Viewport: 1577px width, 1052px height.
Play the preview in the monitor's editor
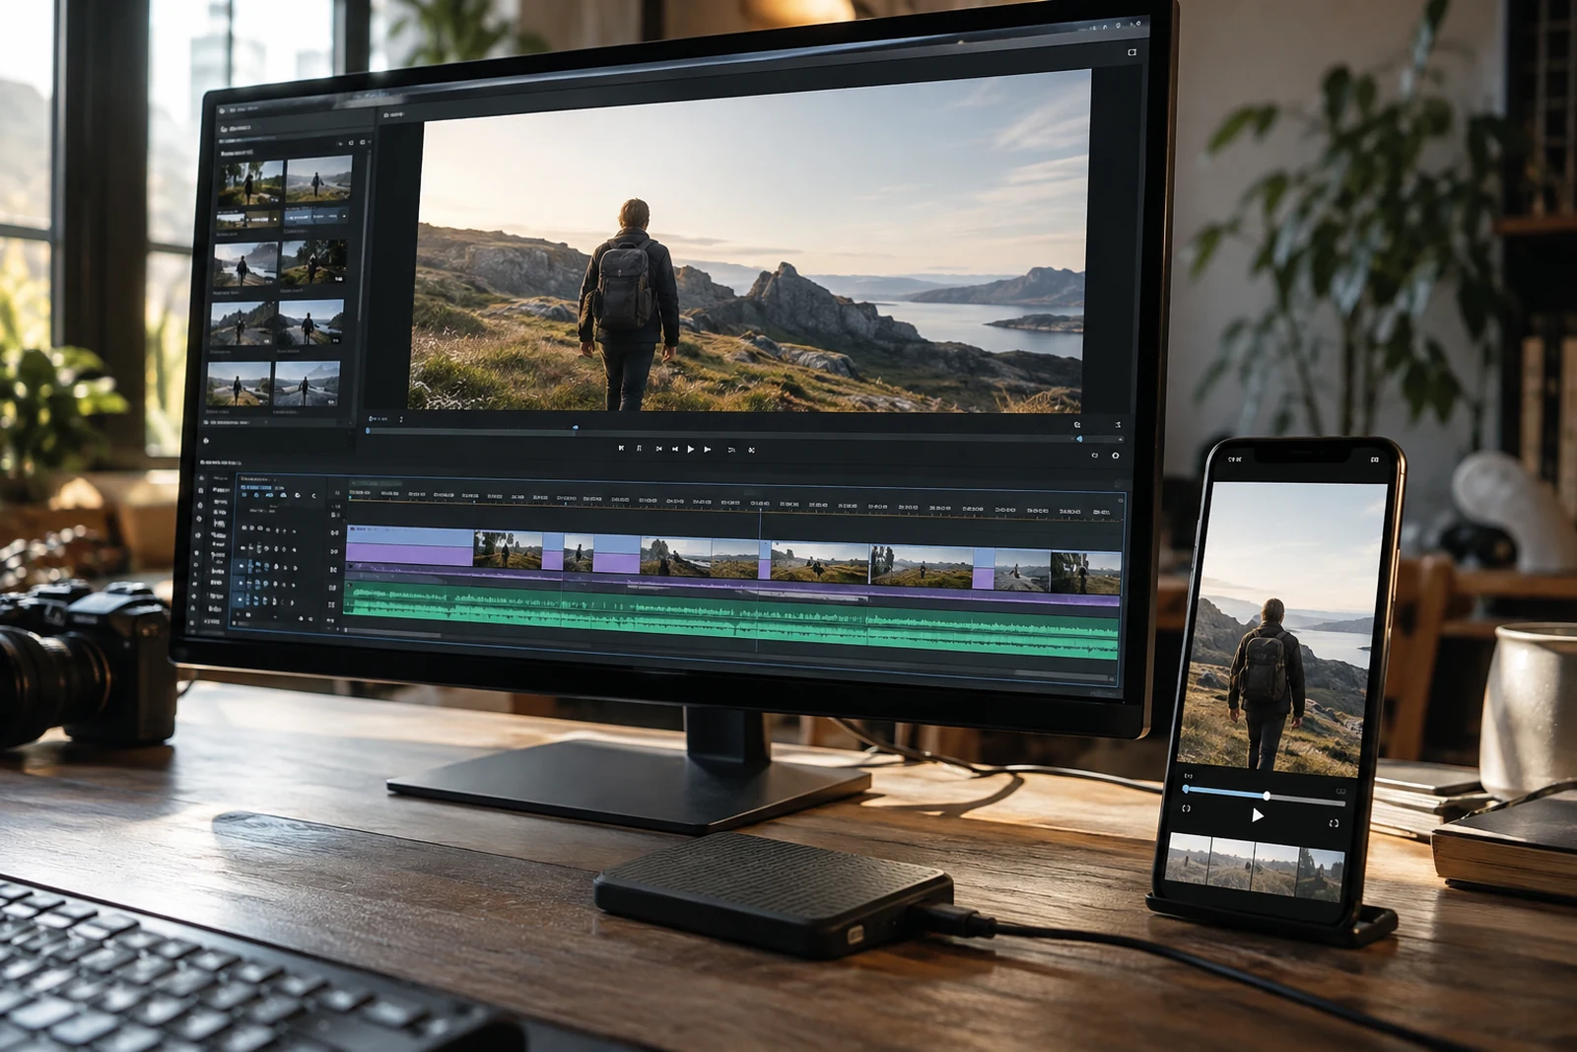point(690,449)
